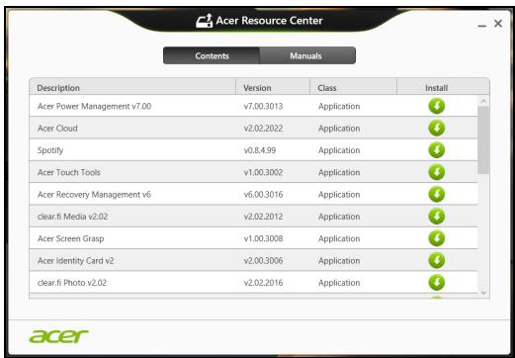Minimize the Acer Resource Center window
Image resolution: width=515 pixels, height=358 pixels.
click(x=482, y=26)
